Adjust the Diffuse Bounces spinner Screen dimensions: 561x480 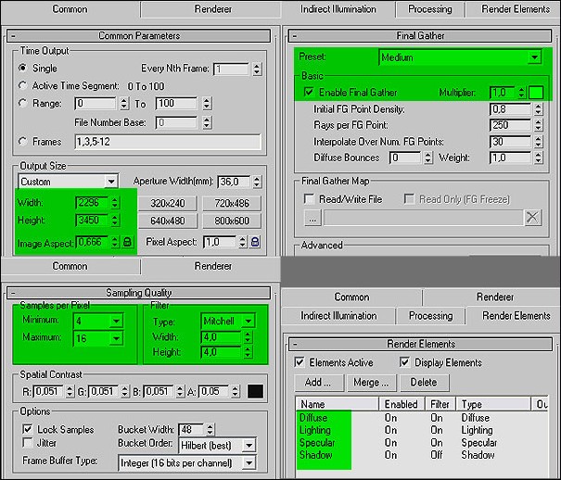coord(427,158)
